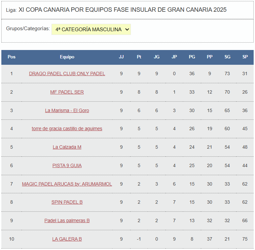Viewport: 255px width, 250px height.
Task: Click the JJ column header
Action: click(121, 57)
